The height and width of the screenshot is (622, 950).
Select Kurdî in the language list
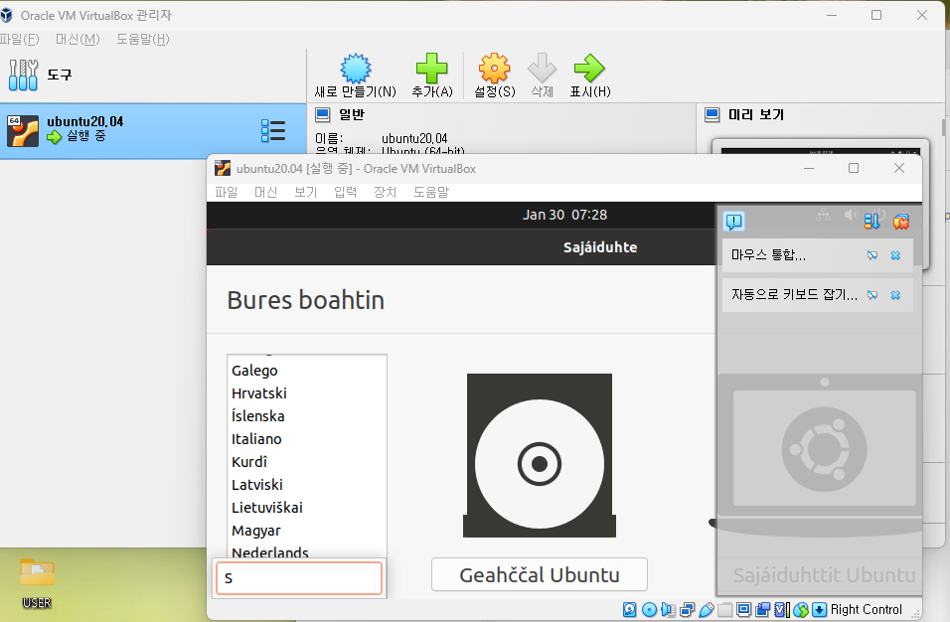[307, 462]
